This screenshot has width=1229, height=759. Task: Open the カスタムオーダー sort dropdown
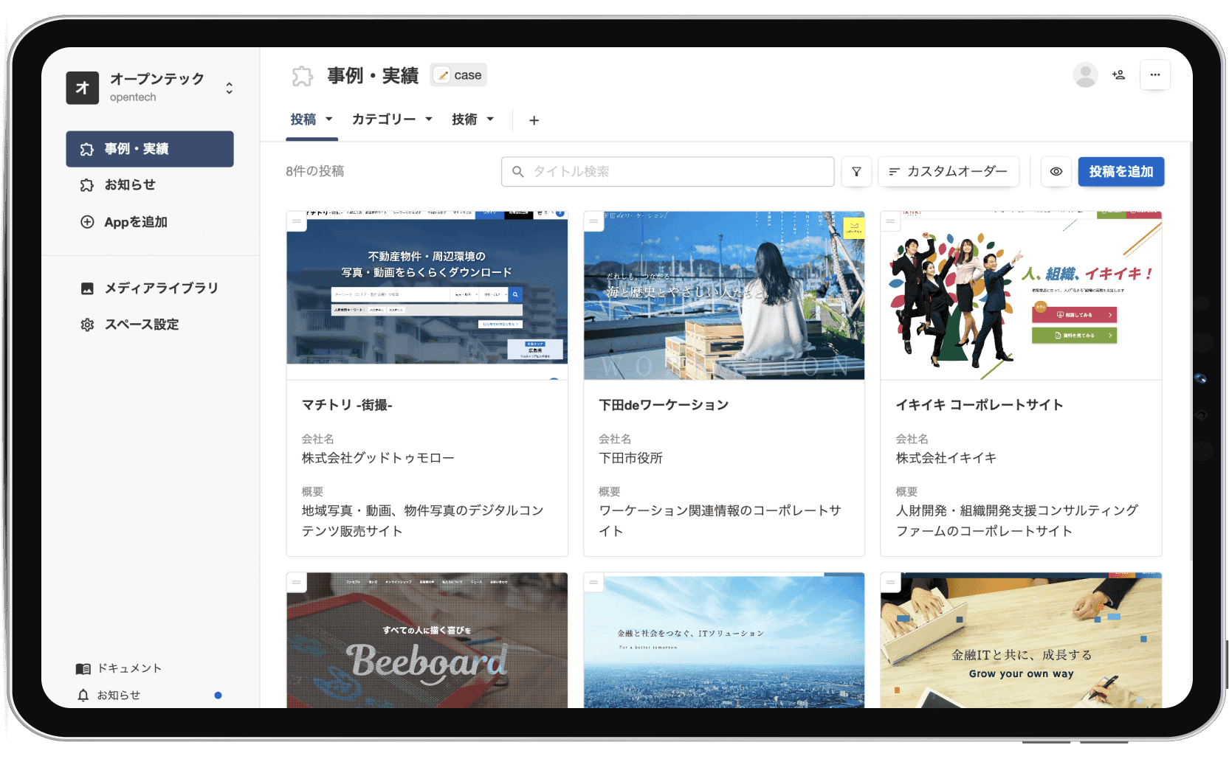[948, 172]
